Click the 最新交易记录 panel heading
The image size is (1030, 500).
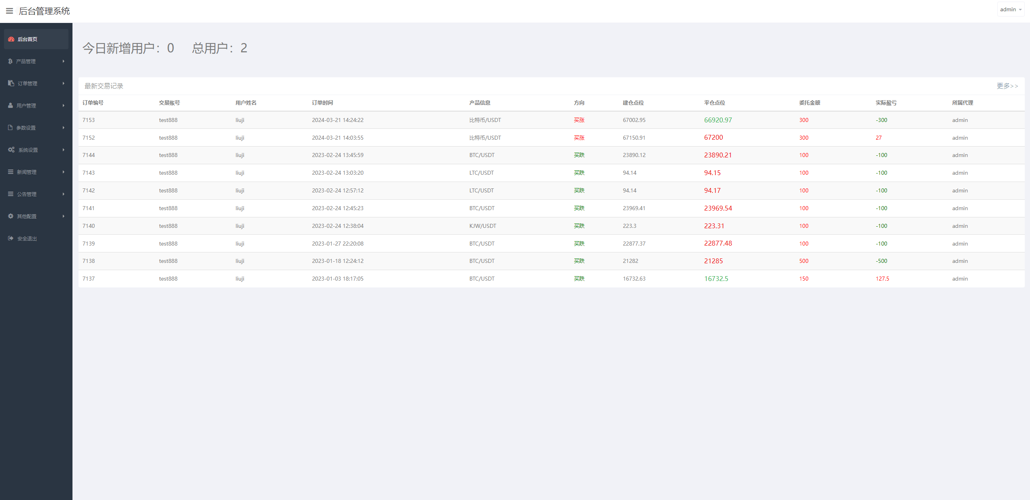pyautogui.click(x=103, y=86)
